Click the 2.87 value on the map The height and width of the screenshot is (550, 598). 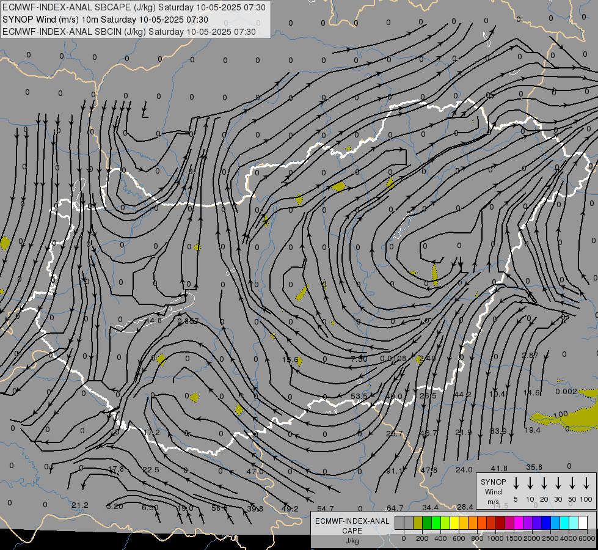point(530,355)
